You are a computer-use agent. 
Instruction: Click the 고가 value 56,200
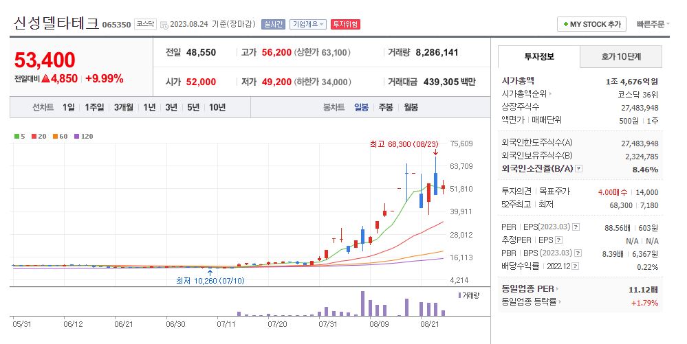276,52
